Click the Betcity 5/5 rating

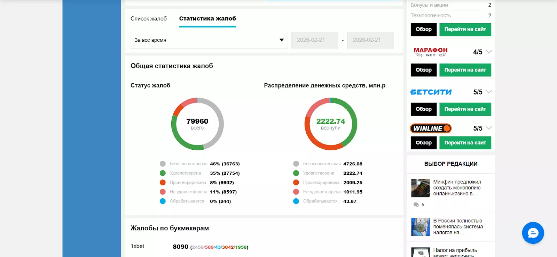[478, 92]
